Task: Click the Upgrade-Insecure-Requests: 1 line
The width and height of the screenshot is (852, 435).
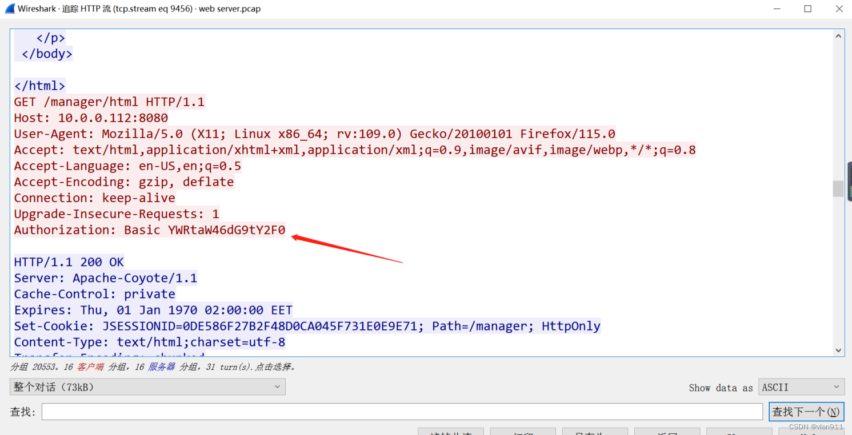Action: point(117,214)
